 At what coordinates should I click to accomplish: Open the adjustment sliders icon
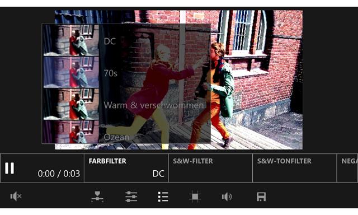[131, 197]
